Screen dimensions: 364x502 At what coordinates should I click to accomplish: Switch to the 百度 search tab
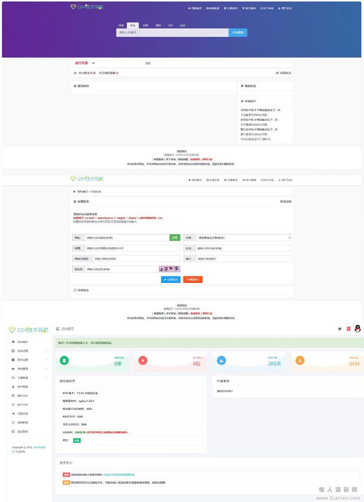(145, 25)
